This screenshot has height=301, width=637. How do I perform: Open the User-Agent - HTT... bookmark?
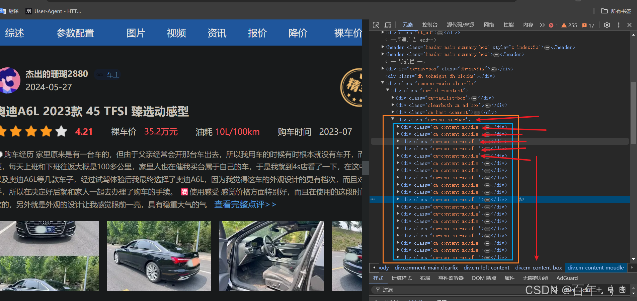[54, 11]
